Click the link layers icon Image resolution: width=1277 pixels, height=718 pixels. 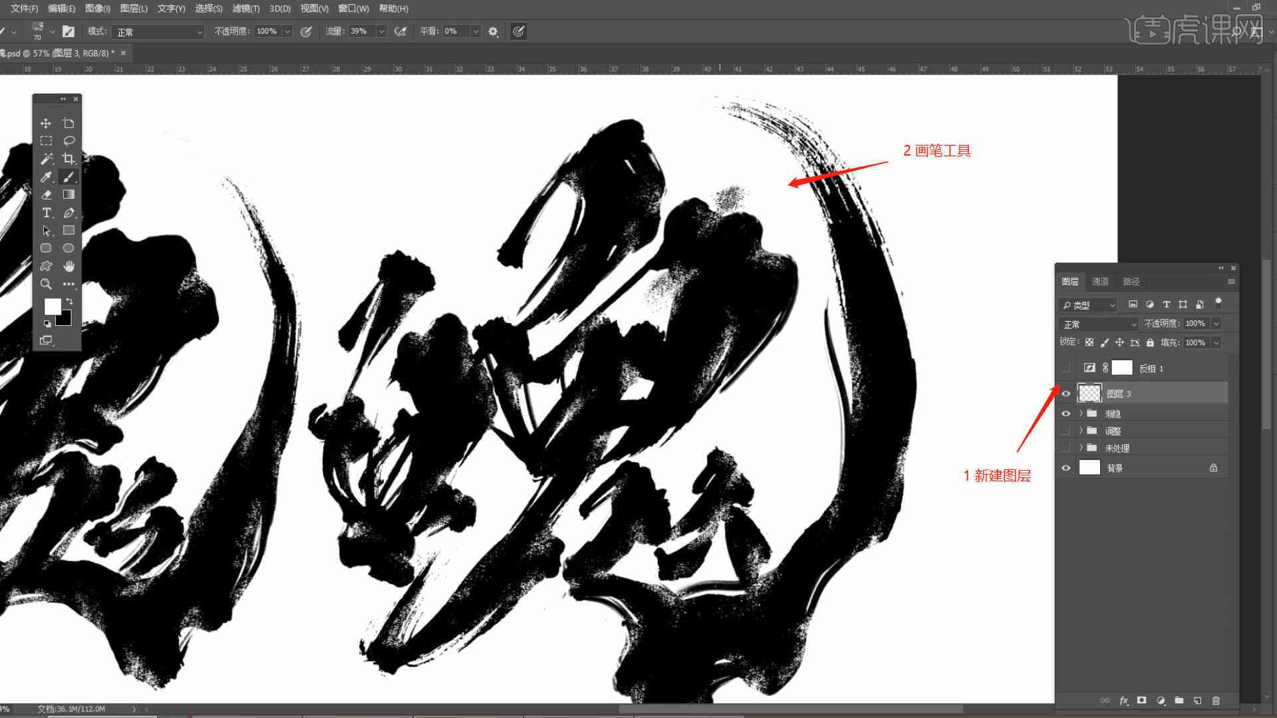(x=1105, y=701)
